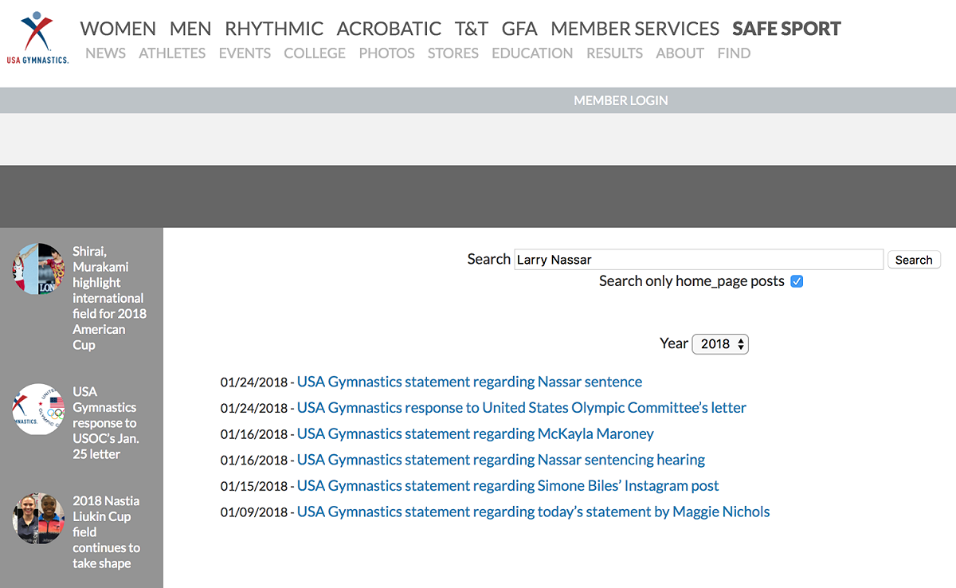
Task: Go to the T&T section
Action: (x=472, y=29)
